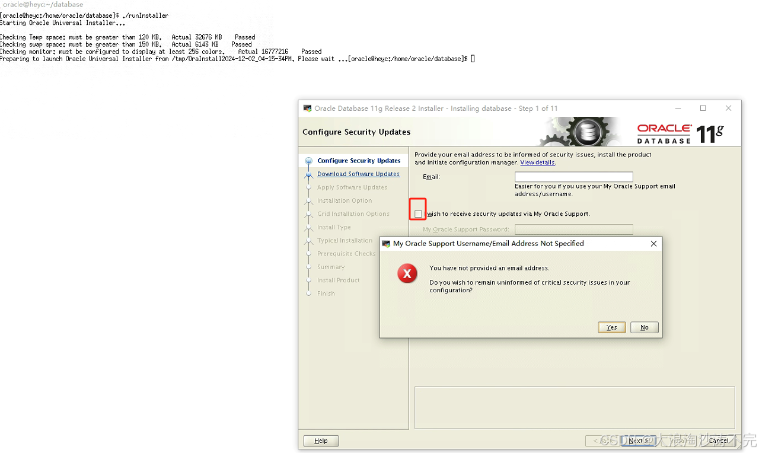The height and width of the screenshot is (453, 759).
Task: Minimize the Oracle installer window
Action: click(x=677, y=109)
